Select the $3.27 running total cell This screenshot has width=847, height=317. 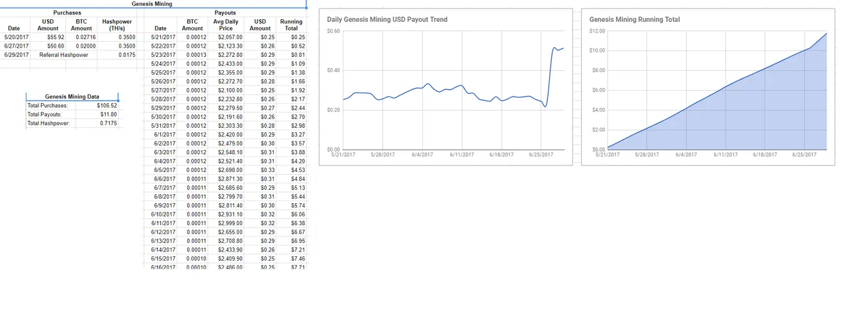[292, 134]
